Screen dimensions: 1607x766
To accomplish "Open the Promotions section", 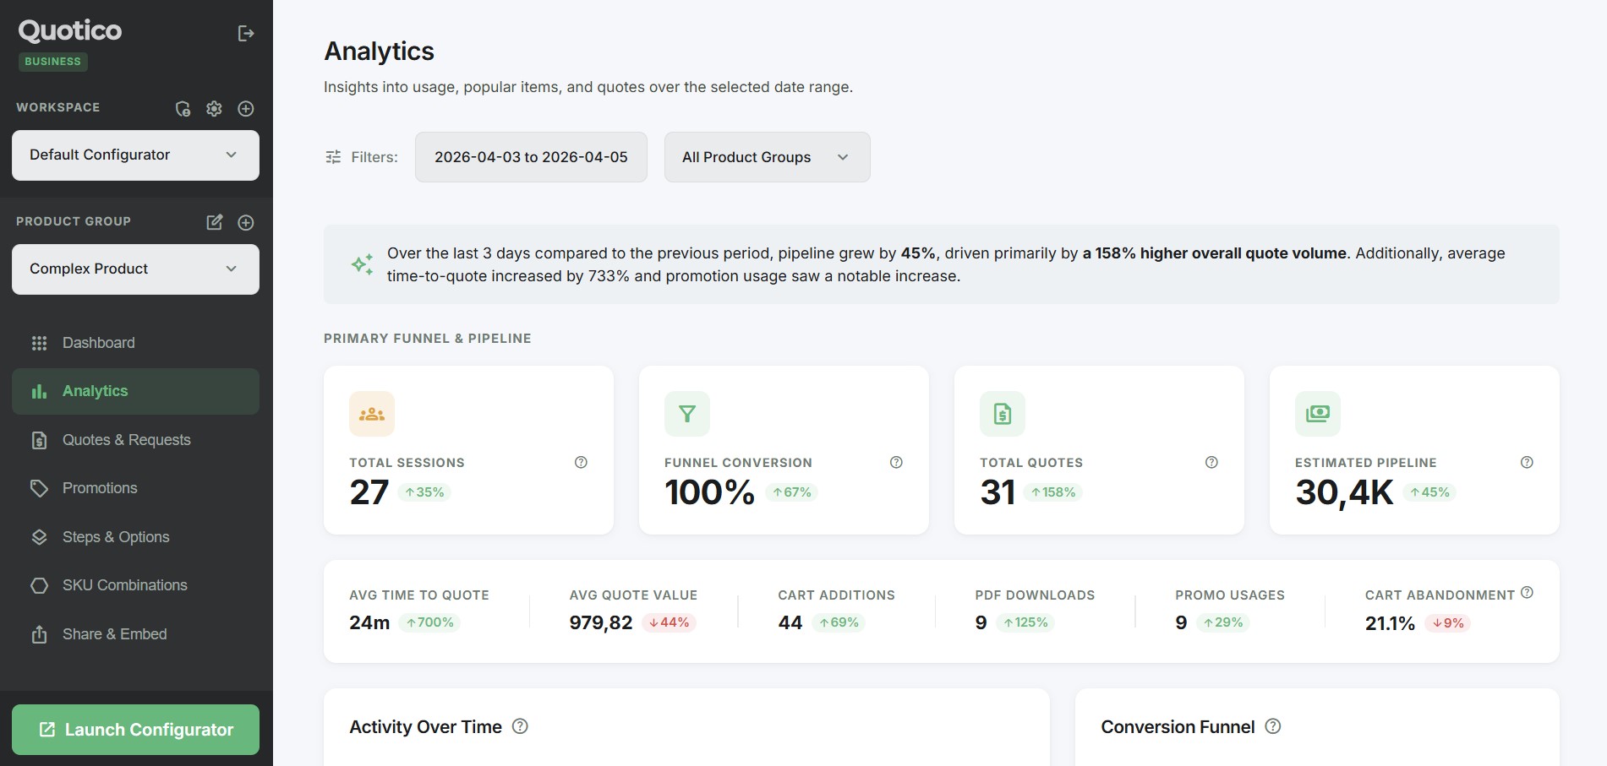I will [x=99, y=488].
